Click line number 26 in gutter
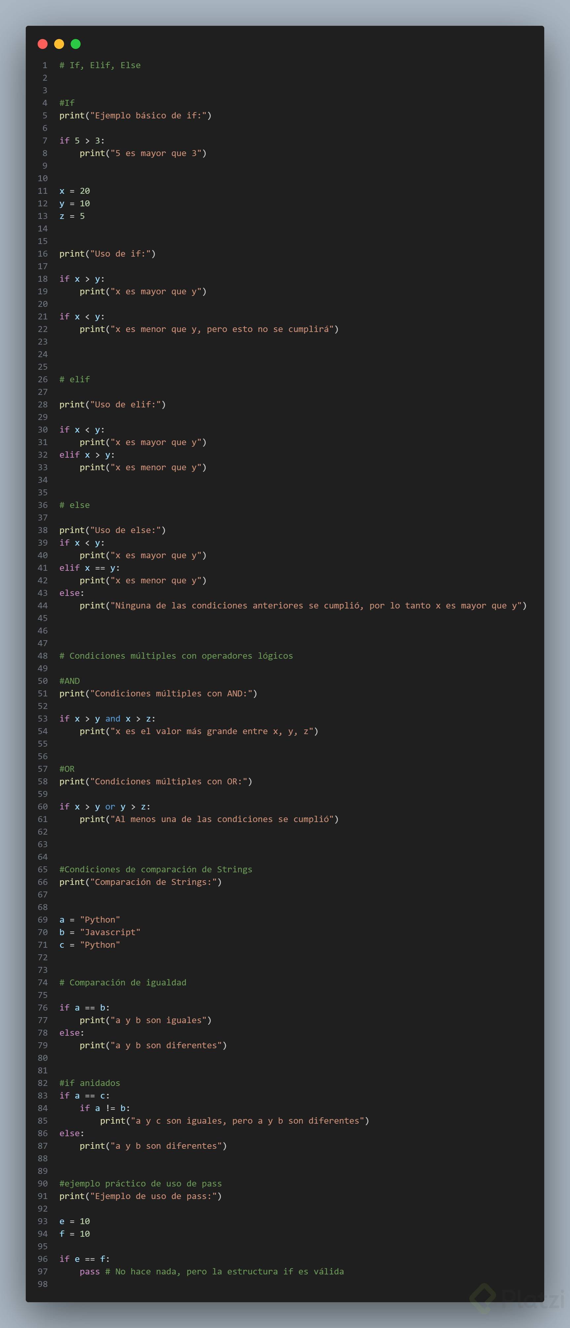The height and width of the screenshot is (1328, 570). tap(43, 379)
